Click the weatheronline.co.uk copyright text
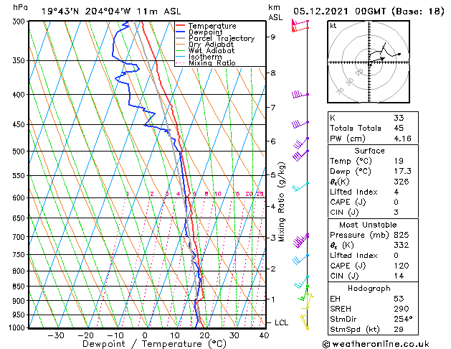Screen dimensions: 451x349 point(376,344)
